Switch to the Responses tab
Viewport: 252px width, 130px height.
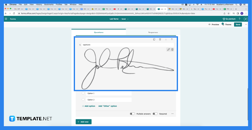[153, 32]
